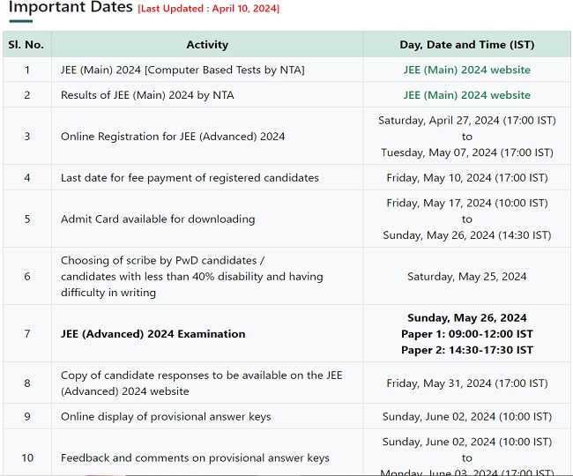Click Copy of candidate responses activity text
This screenshot has width=573, height=476.
click(x=201, y=383)
